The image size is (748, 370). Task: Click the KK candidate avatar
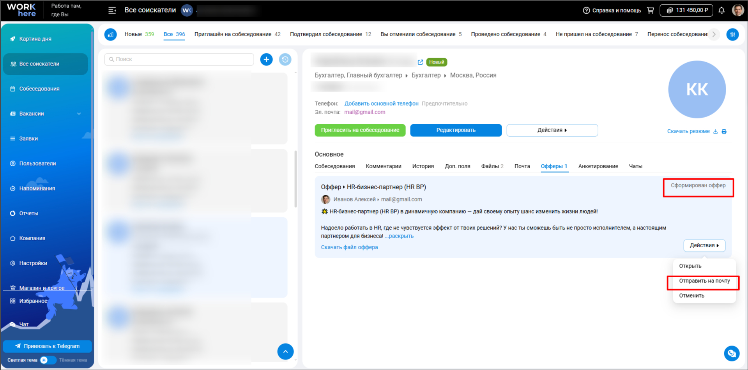pos(697,89)
